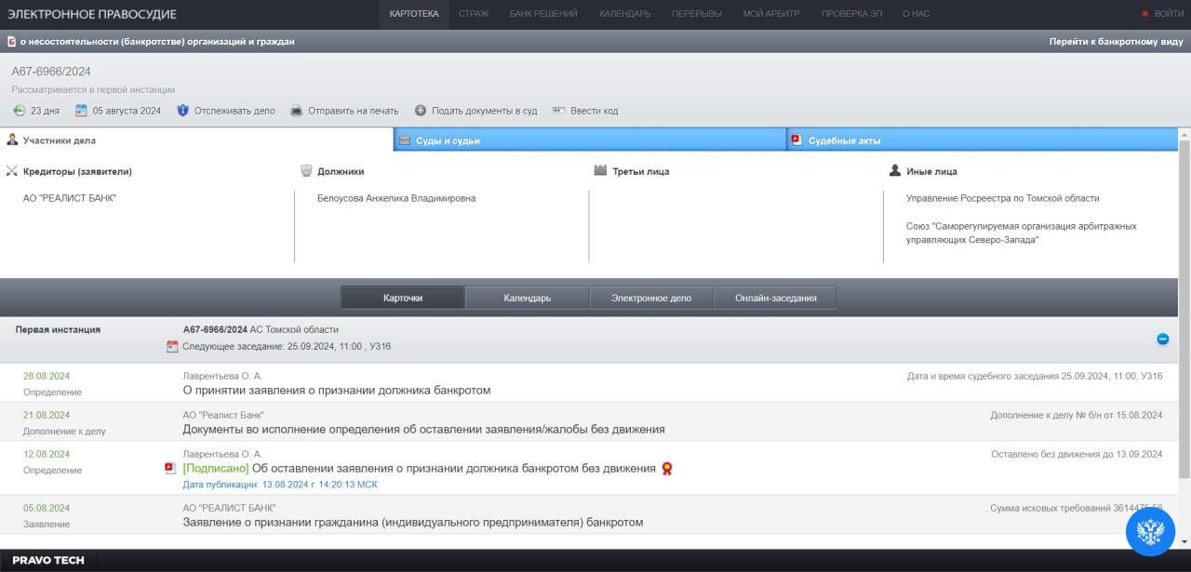The width and height of the screenshot is (1191, 572).
Task: Click the red digital signature seal icon
Action: pos(667,469)
